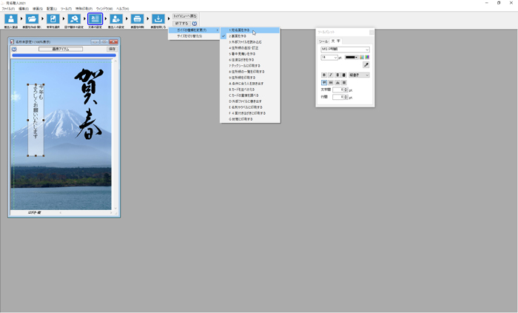This screenshot has height=313, width=518.
Task: Pick the eyedropper tool in the tool palette
Action: click(x=366, y=65)
